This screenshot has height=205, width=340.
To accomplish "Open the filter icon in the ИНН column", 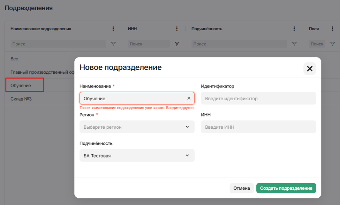I will pyautogui.click(x=177, y=43).
